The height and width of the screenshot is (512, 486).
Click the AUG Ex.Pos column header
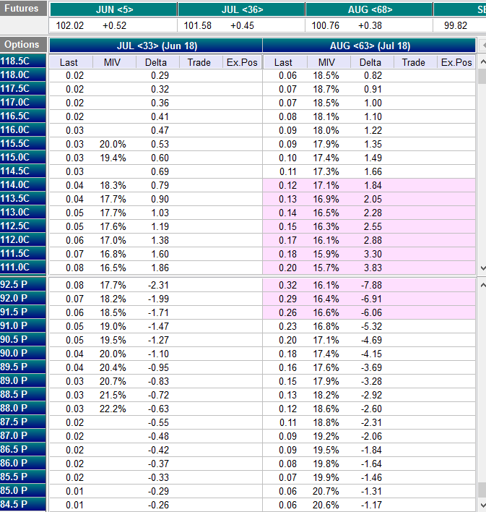[456, 62]
